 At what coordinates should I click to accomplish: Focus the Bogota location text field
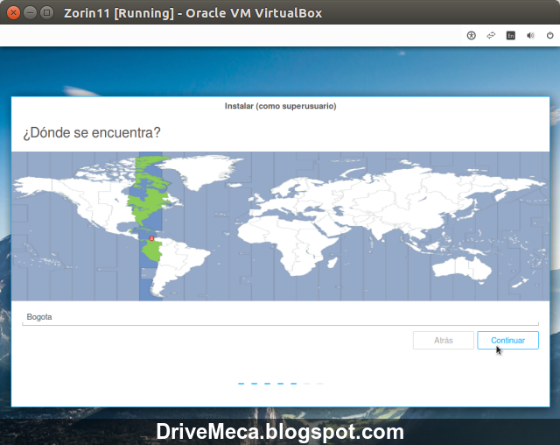280,317
